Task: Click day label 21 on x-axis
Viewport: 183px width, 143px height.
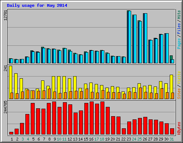Action: (118, 139)
